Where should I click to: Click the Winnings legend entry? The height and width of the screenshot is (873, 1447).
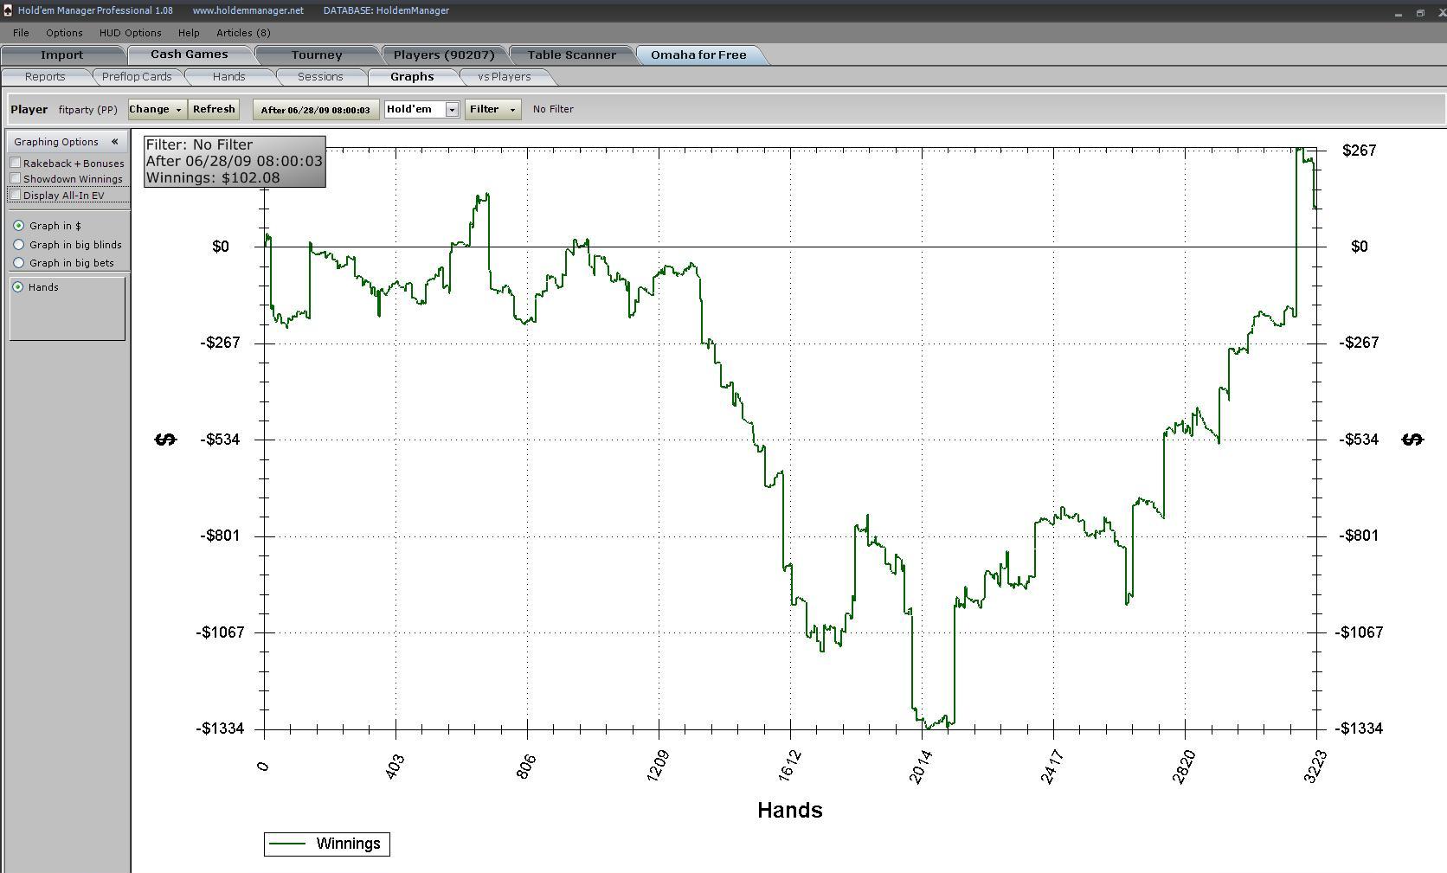click(327, 844)
